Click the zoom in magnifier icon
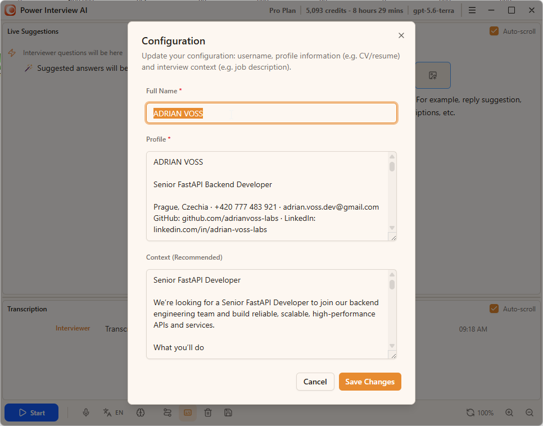The width and height of the screenshot is (543, 426). (509, 413)
